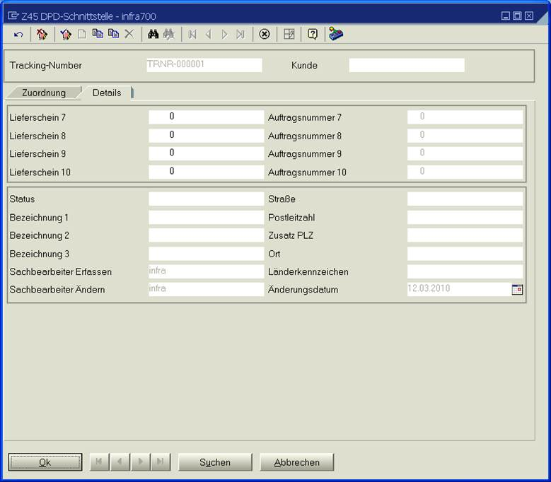Click the colorful icon at toolbar end
This screenshot has width=551, height=482.
pyautogui.click(x=336, y=34)
